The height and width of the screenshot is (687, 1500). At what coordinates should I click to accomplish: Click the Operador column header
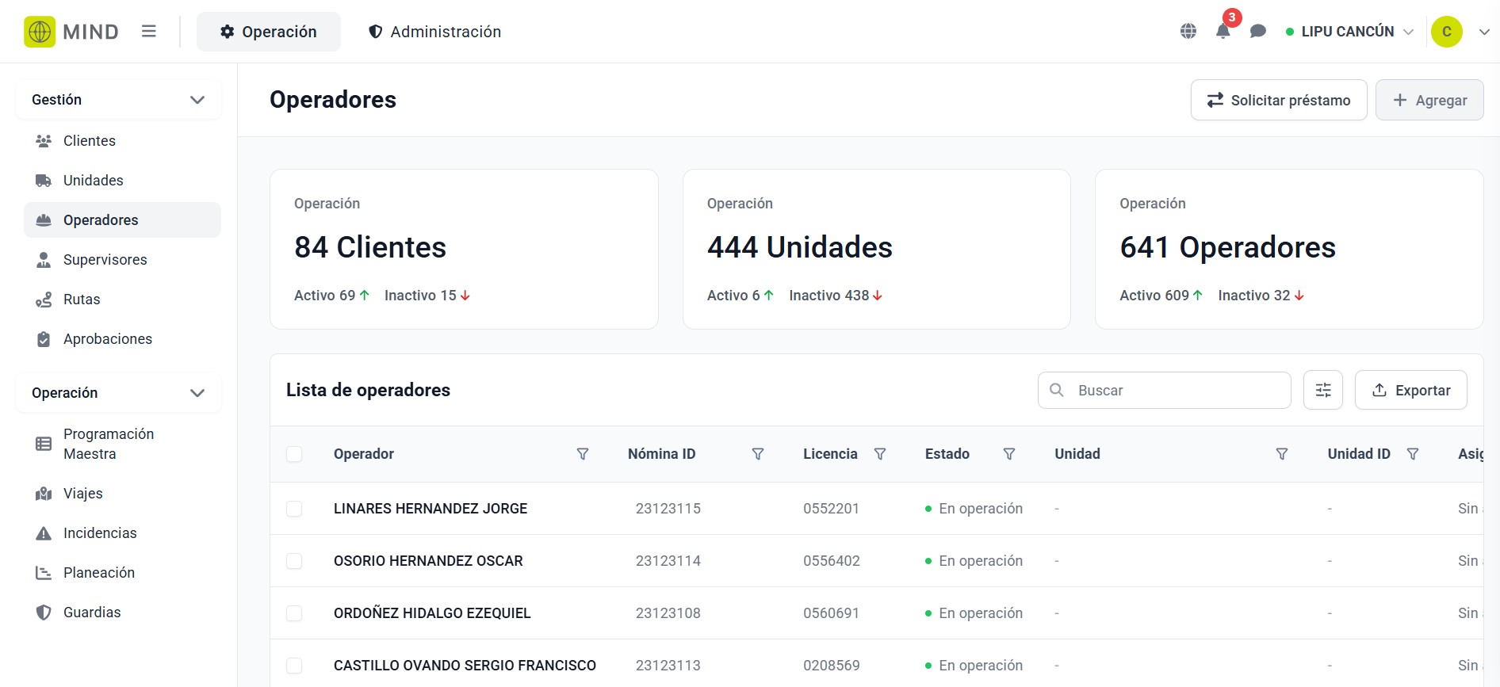click(364, 454)
